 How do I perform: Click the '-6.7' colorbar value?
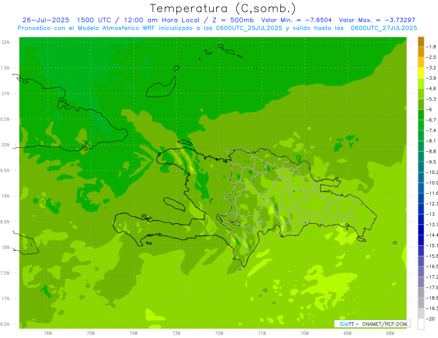432,120
